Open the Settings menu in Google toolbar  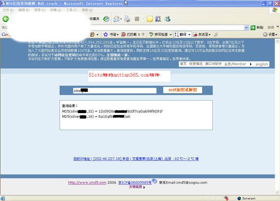[x=270, y=34]
